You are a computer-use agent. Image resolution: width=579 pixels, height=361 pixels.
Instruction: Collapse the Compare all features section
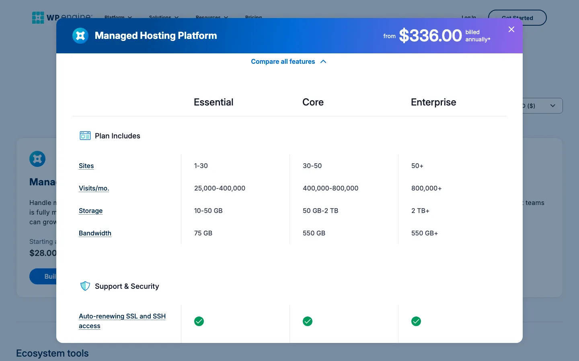click(288, 61)
